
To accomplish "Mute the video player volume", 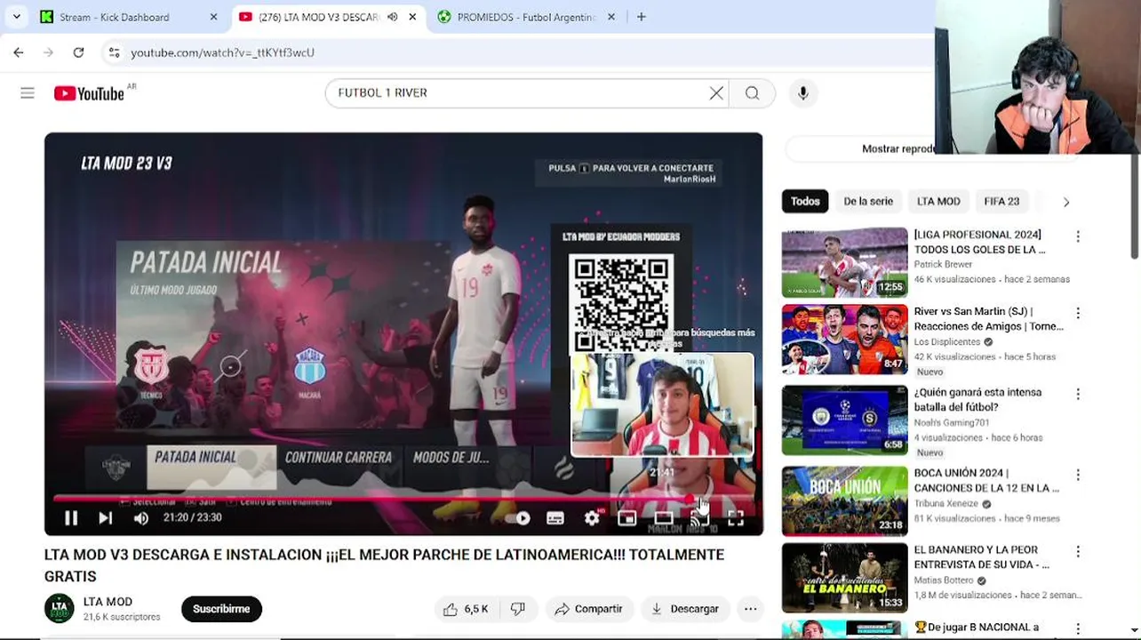I will pos(141,517).
